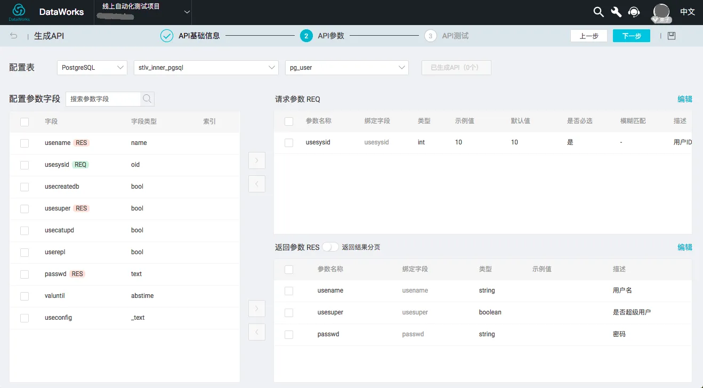The height and width of the screenshot is (388, 703).
Task: Open the PostgreSQL datasource type dropdown
Action: coord(92,68)
